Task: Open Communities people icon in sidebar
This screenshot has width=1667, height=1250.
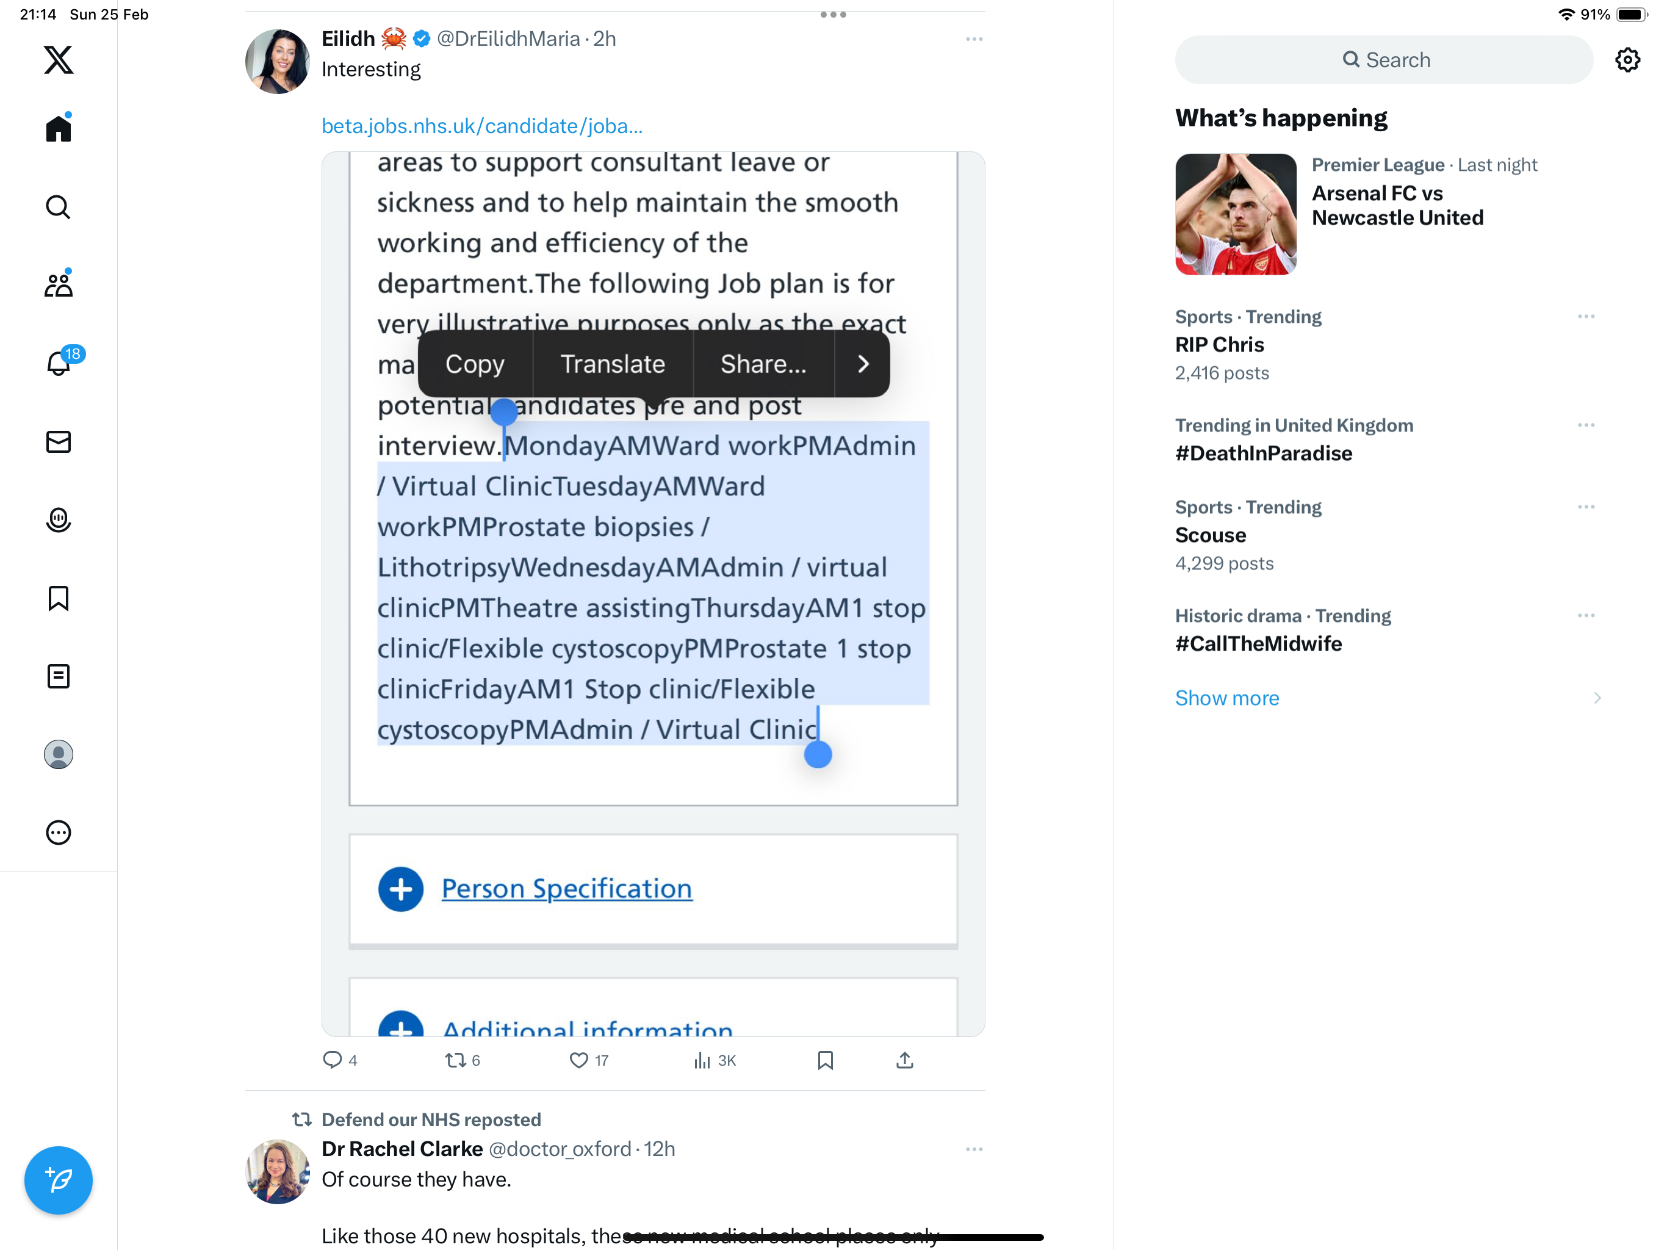Action: 58,284
